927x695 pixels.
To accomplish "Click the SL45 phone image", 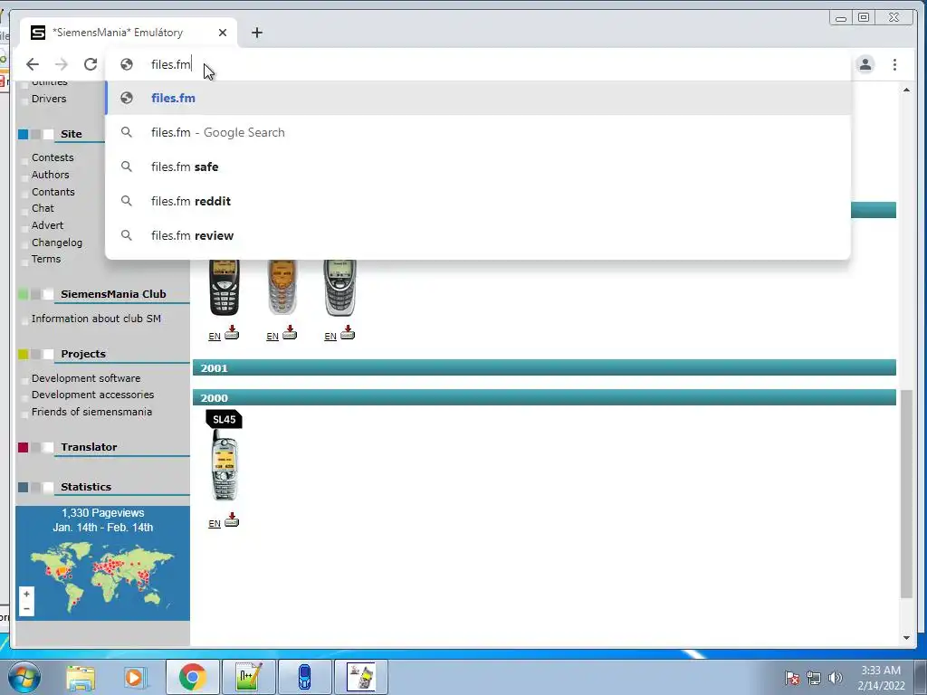I will point(225,465).
